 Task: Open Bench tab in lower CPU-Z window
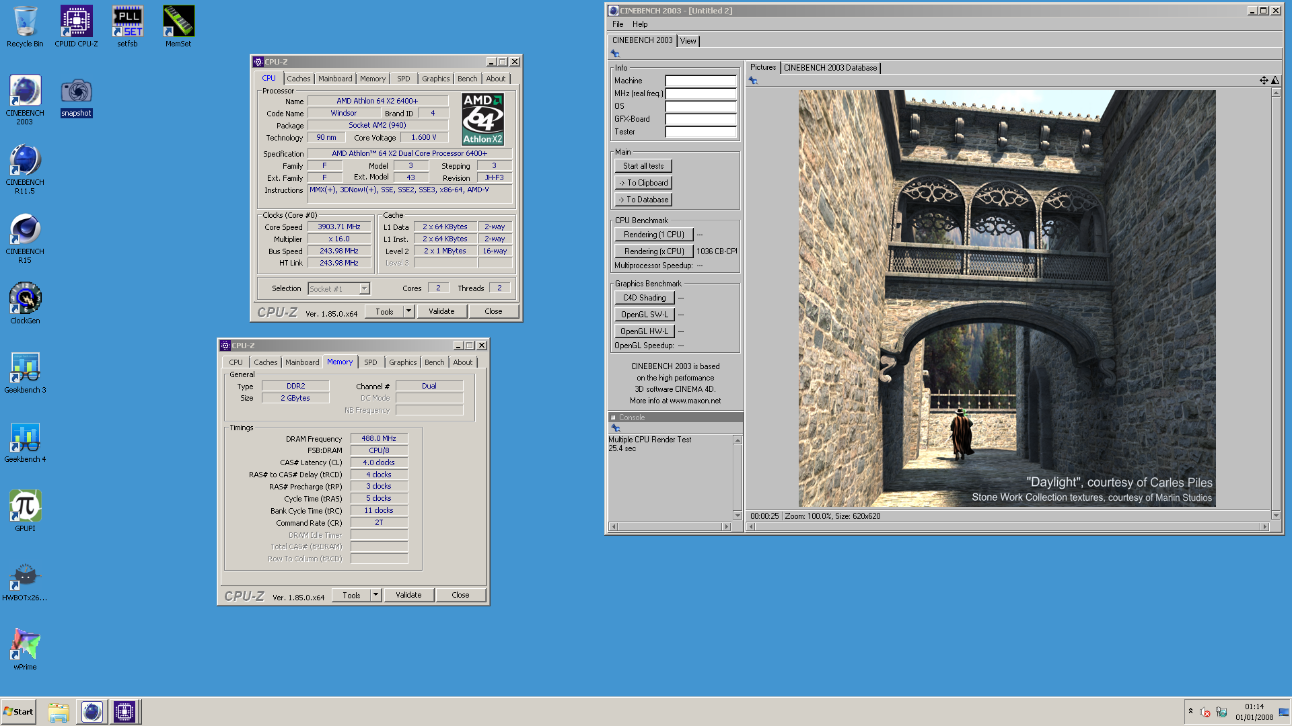(x=435, y=362)
